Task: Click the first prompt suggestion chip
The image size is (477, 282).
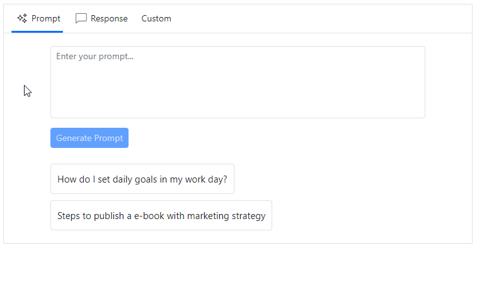Action: click(x=142, y=179)
